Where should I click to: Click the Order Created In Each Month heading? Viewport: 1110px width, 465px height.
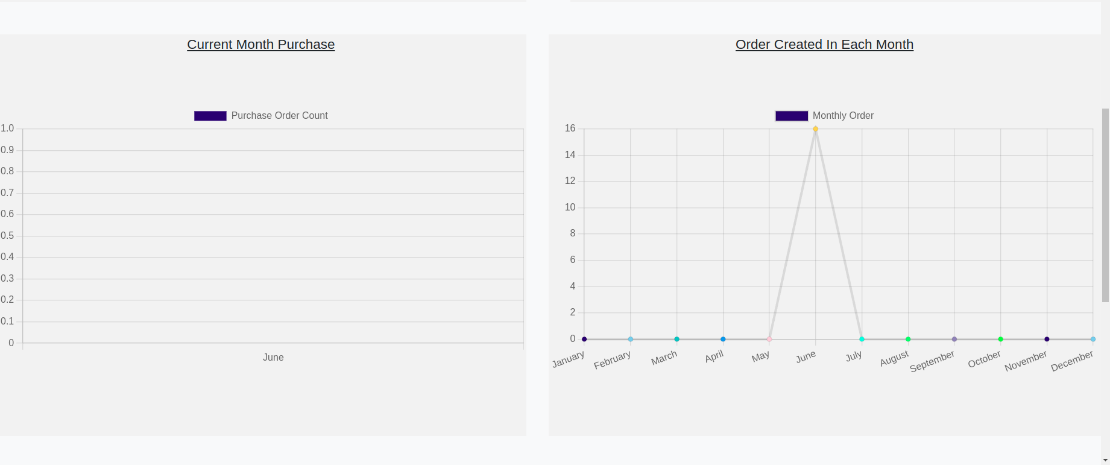(824, 45)
